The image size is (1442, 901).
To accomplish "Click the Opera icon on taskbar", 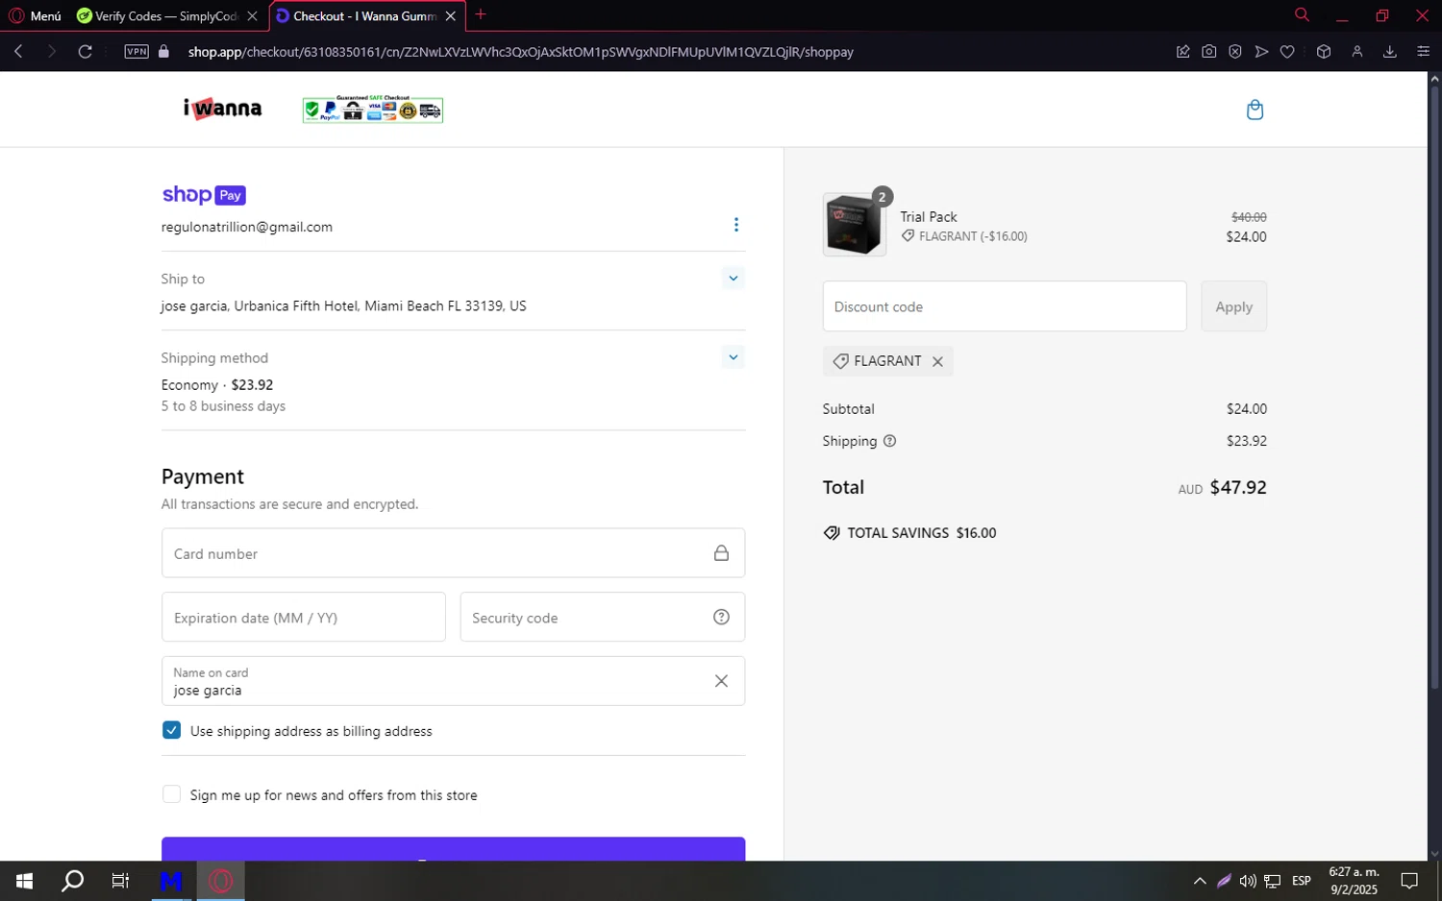I will coord(221,881).
